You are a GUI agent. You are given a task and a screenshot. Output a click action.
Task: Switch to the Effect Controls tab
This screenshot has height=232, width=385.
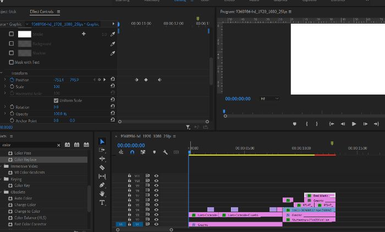click(x=41, y=12)
